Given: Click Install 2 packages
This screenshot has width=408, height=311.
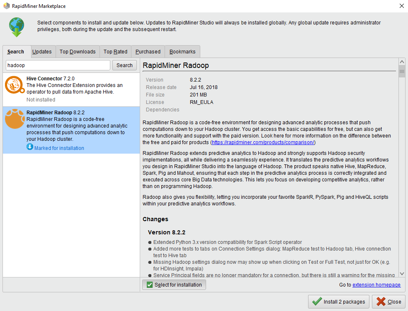Looking at the screenshot, I should [x=338, y=301].
